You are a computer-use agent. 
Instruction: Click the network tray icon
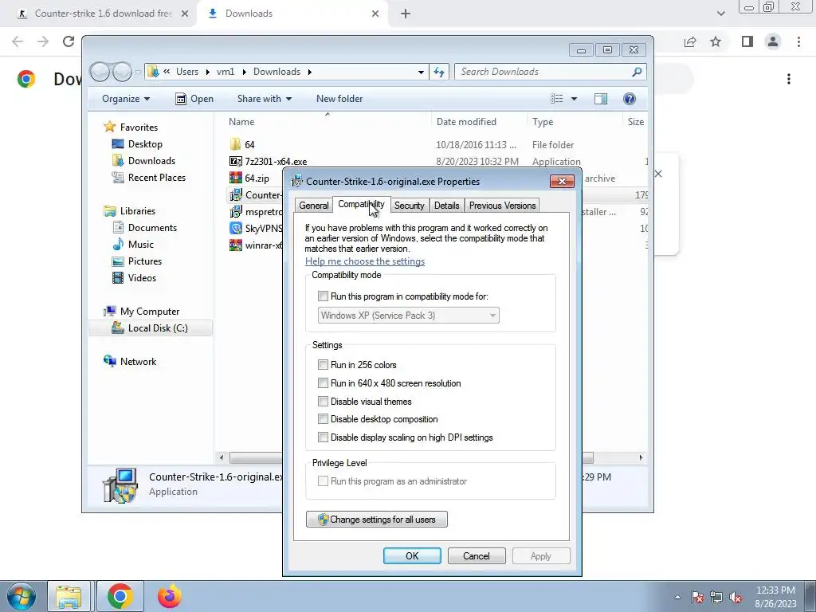716,598
